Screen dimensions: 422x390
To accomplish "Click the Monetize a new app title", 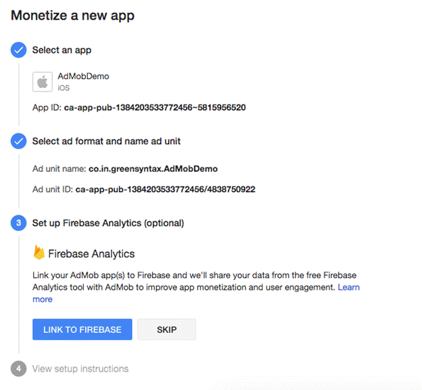I will pyautogui.click(x=72, y=16).
